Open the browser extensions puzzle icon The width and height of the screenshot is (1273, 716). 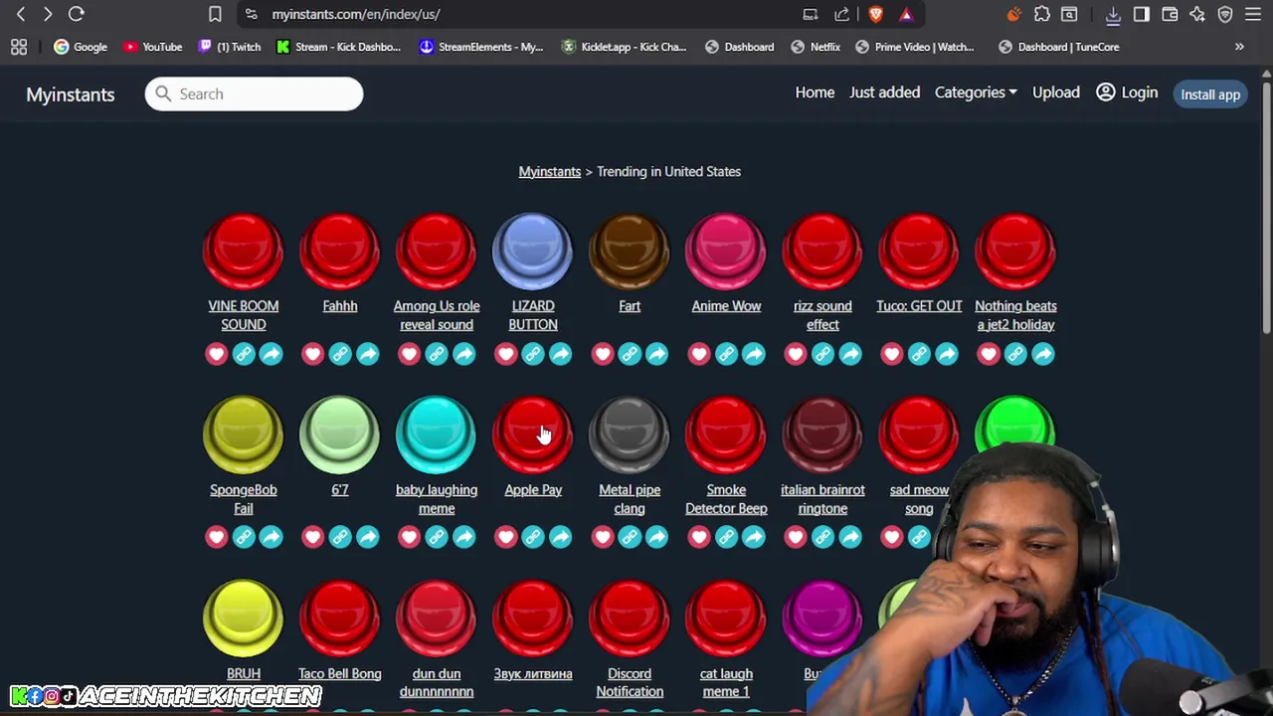1042,14
